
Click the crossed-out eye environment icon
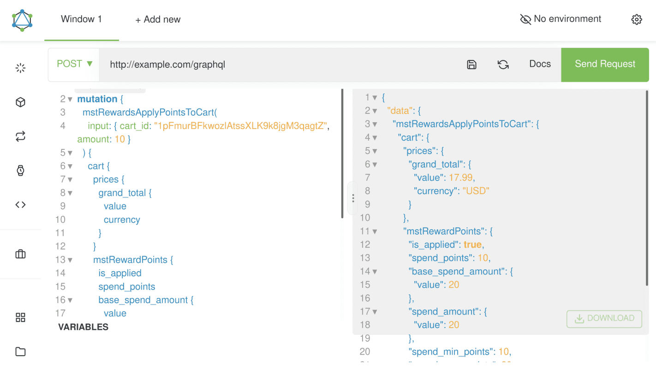[x=525, y=19]
